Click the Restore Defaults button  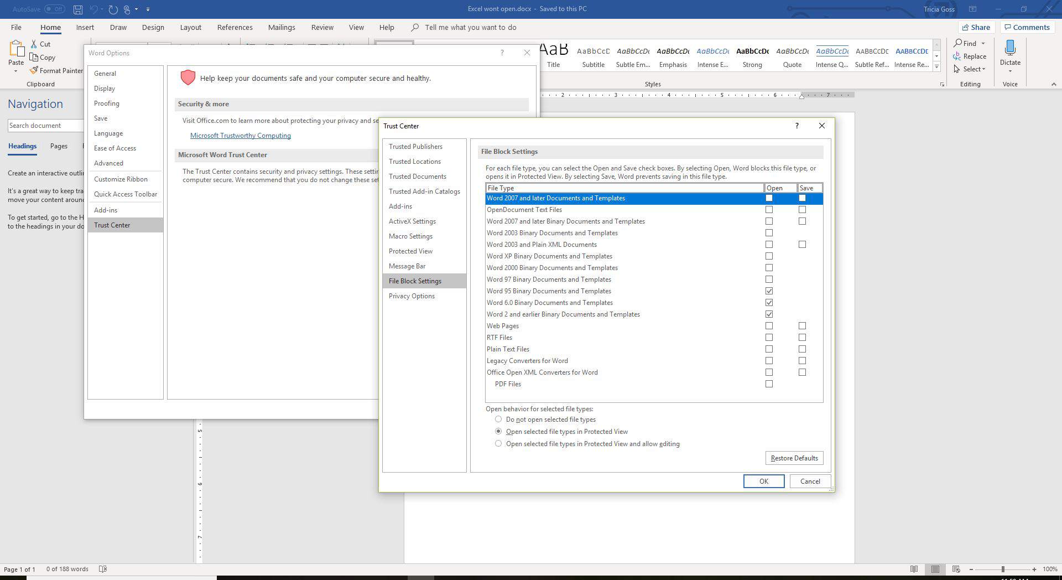click(x=794, y=458)
